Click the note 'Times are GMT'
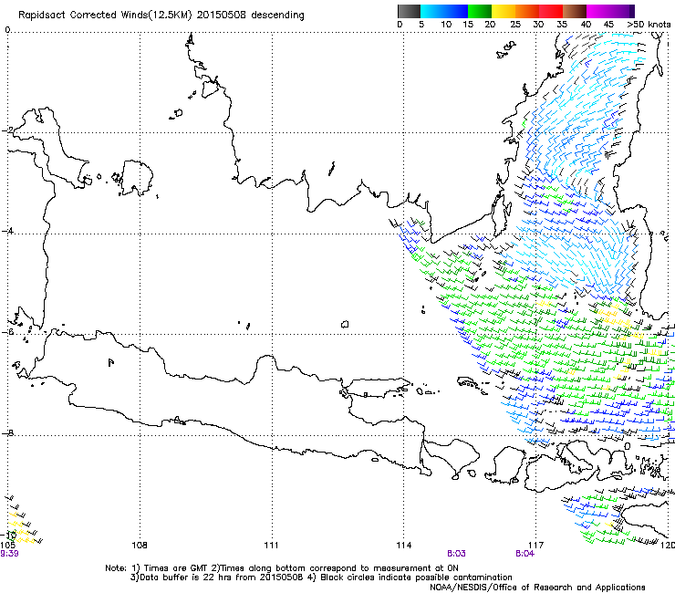This screenshot has height=593, width=675. pyautogui.click(x=176, y=568)
